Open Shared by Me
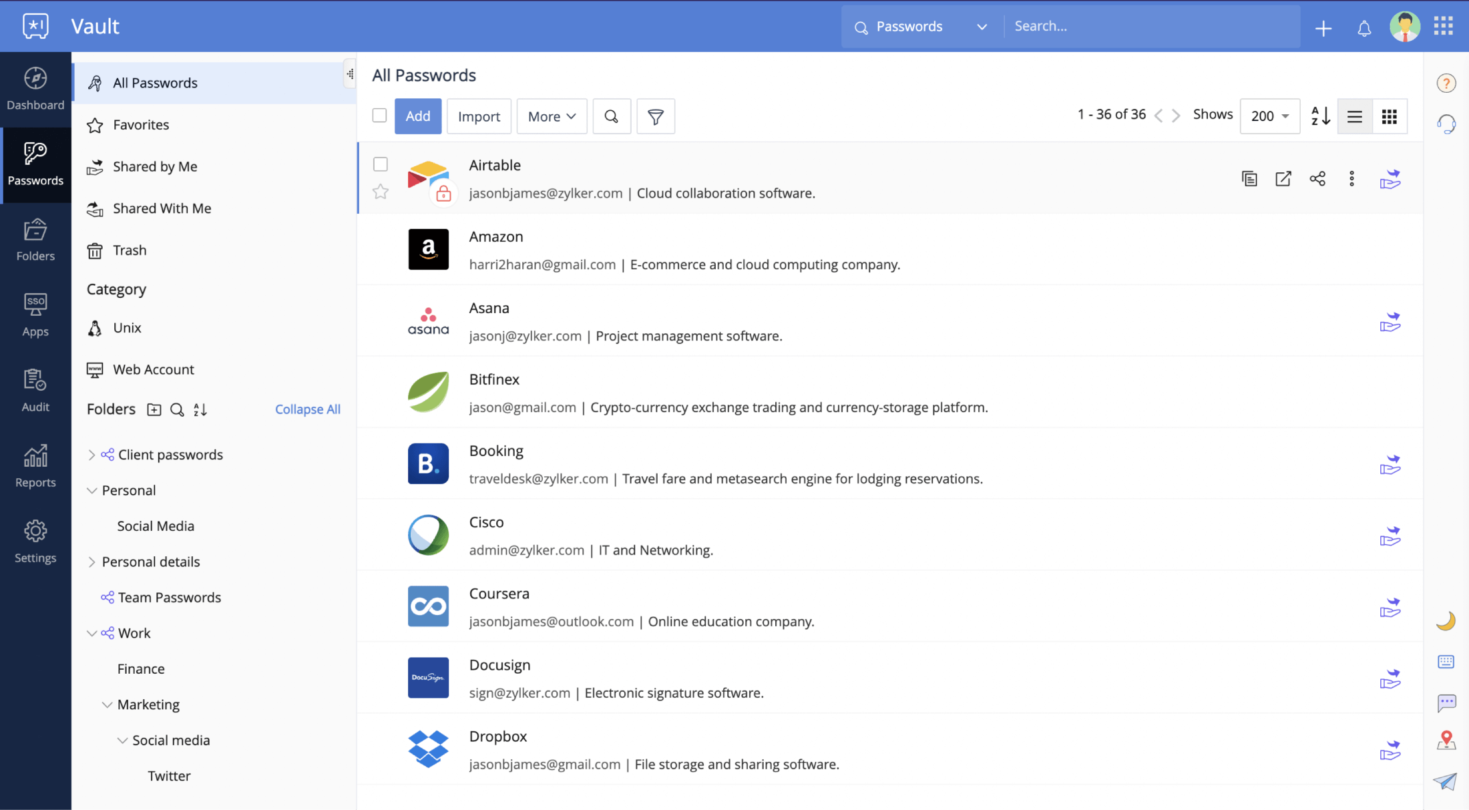1469x810 pixels. 214,166
